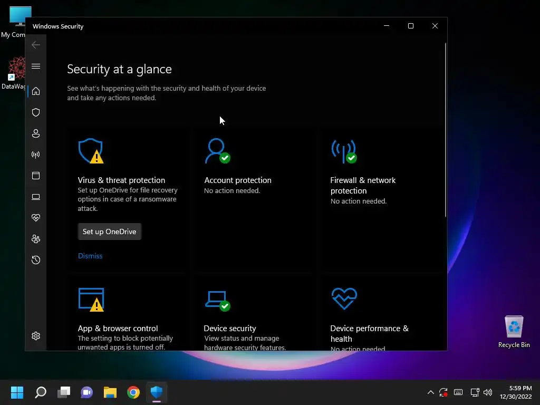Open Task View on the taskbar
540x405 pixels.
pos(64,392)
